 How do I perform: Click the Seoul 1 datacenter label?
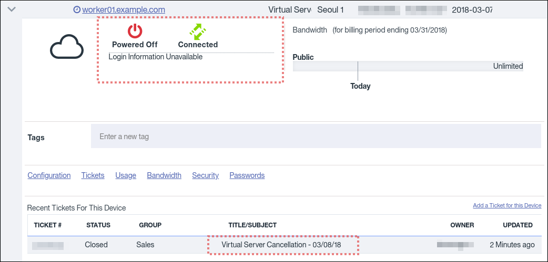(x=330, y=10)
